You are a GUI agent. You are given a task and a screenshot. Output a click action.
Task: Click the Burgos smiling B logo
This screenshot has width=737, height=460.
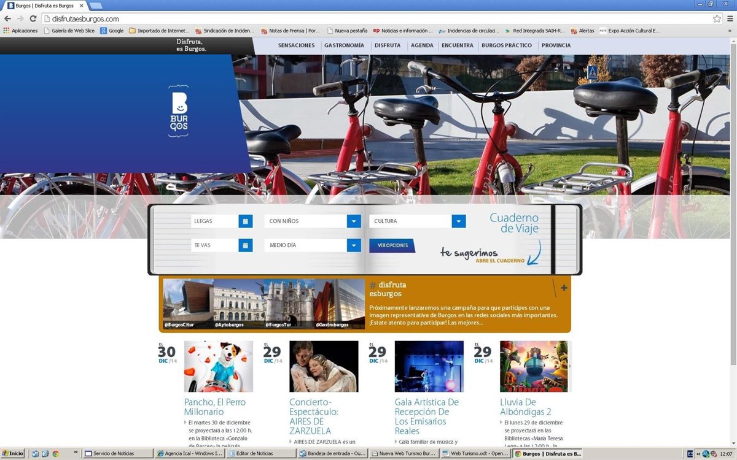pos(178,111)
